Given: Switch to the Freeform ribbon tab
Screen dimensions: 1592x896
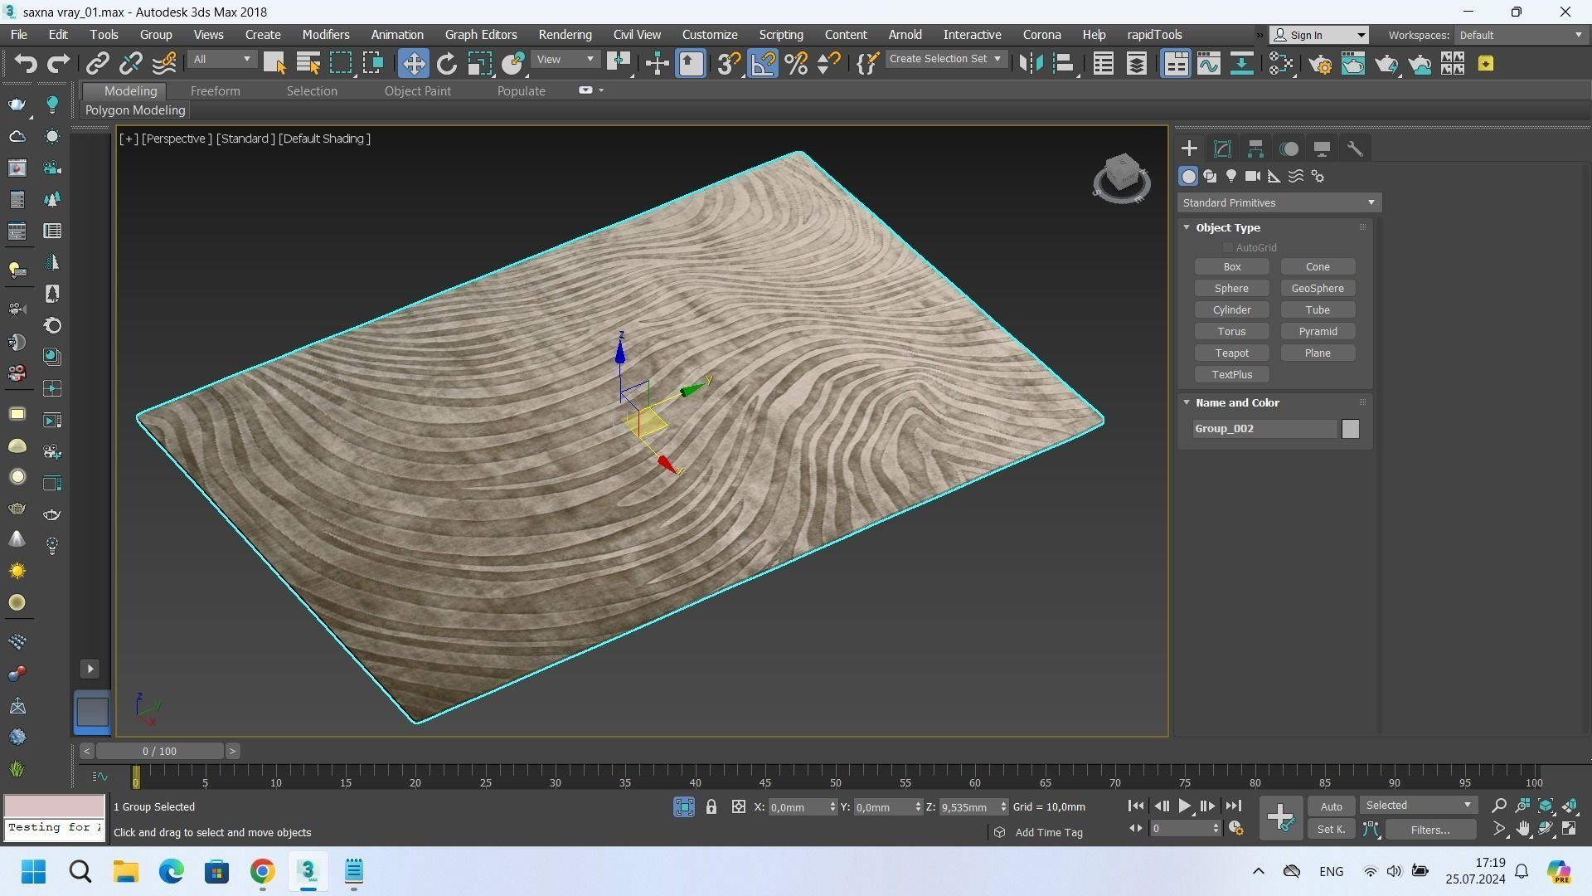Looking at the screenshot, I should pyautogui.click(x=215, y=91).
